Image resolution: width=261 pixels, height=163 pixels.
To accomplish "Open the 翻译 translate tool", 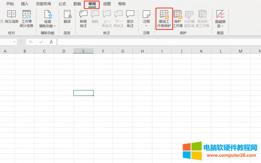I will (67, 16).
